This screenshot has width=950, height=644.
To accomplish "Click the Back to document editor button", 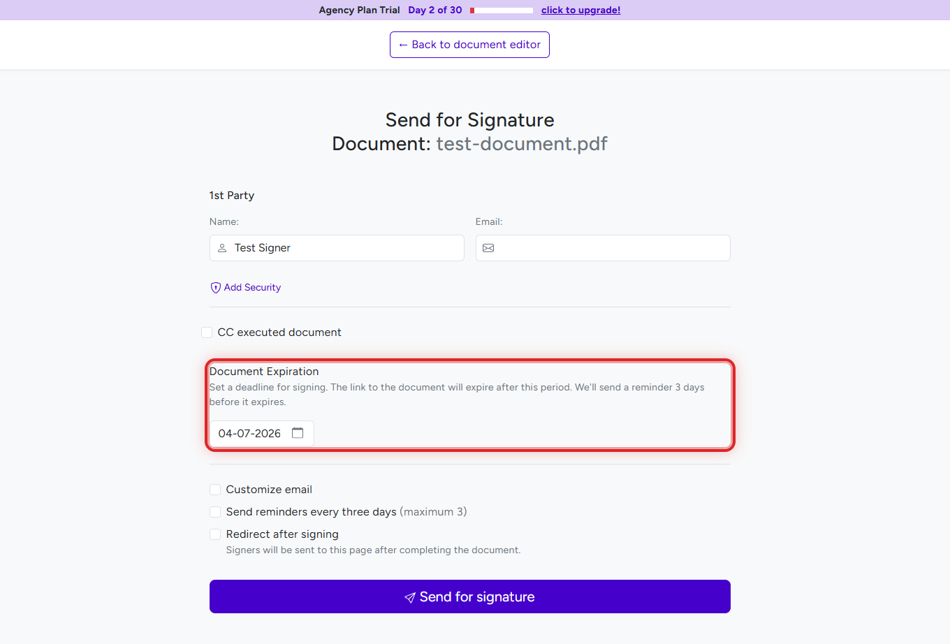I will pos(469,44).
